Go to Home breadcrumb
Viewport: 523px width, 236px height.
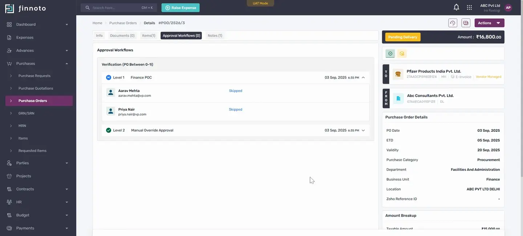(x=97, y=23)
